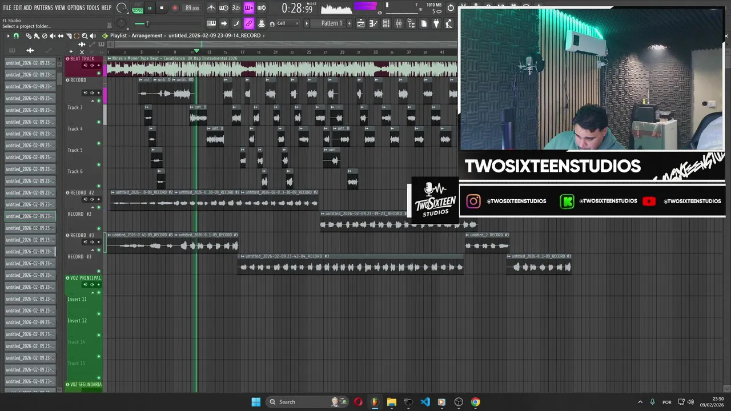Image resolution: width=731 pixels, height=411 pixels.
Task: Mute the BEAT TRACK with green light
Action: 99,73
